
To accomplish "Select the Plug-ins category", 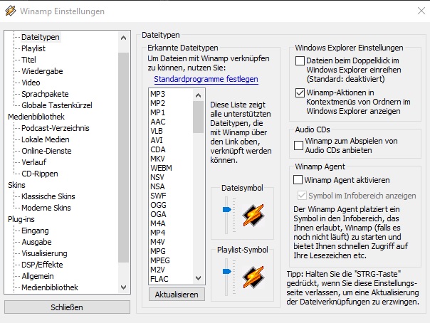I will [21, 219].
